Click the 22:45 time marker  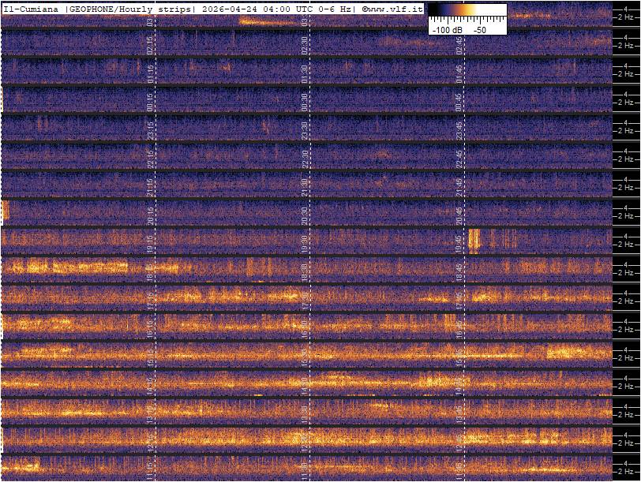[x=459, y=159]
